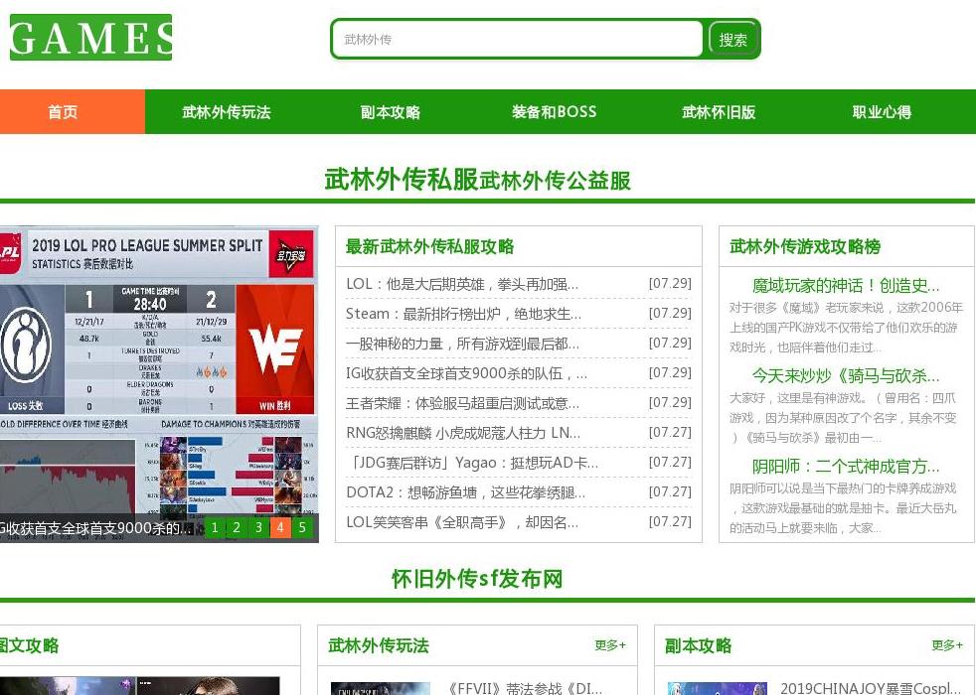Screen dimensions: 976x695
Task: Open article 一股神秘的力量，所有游戏到最后都
Action: point(462,344)
